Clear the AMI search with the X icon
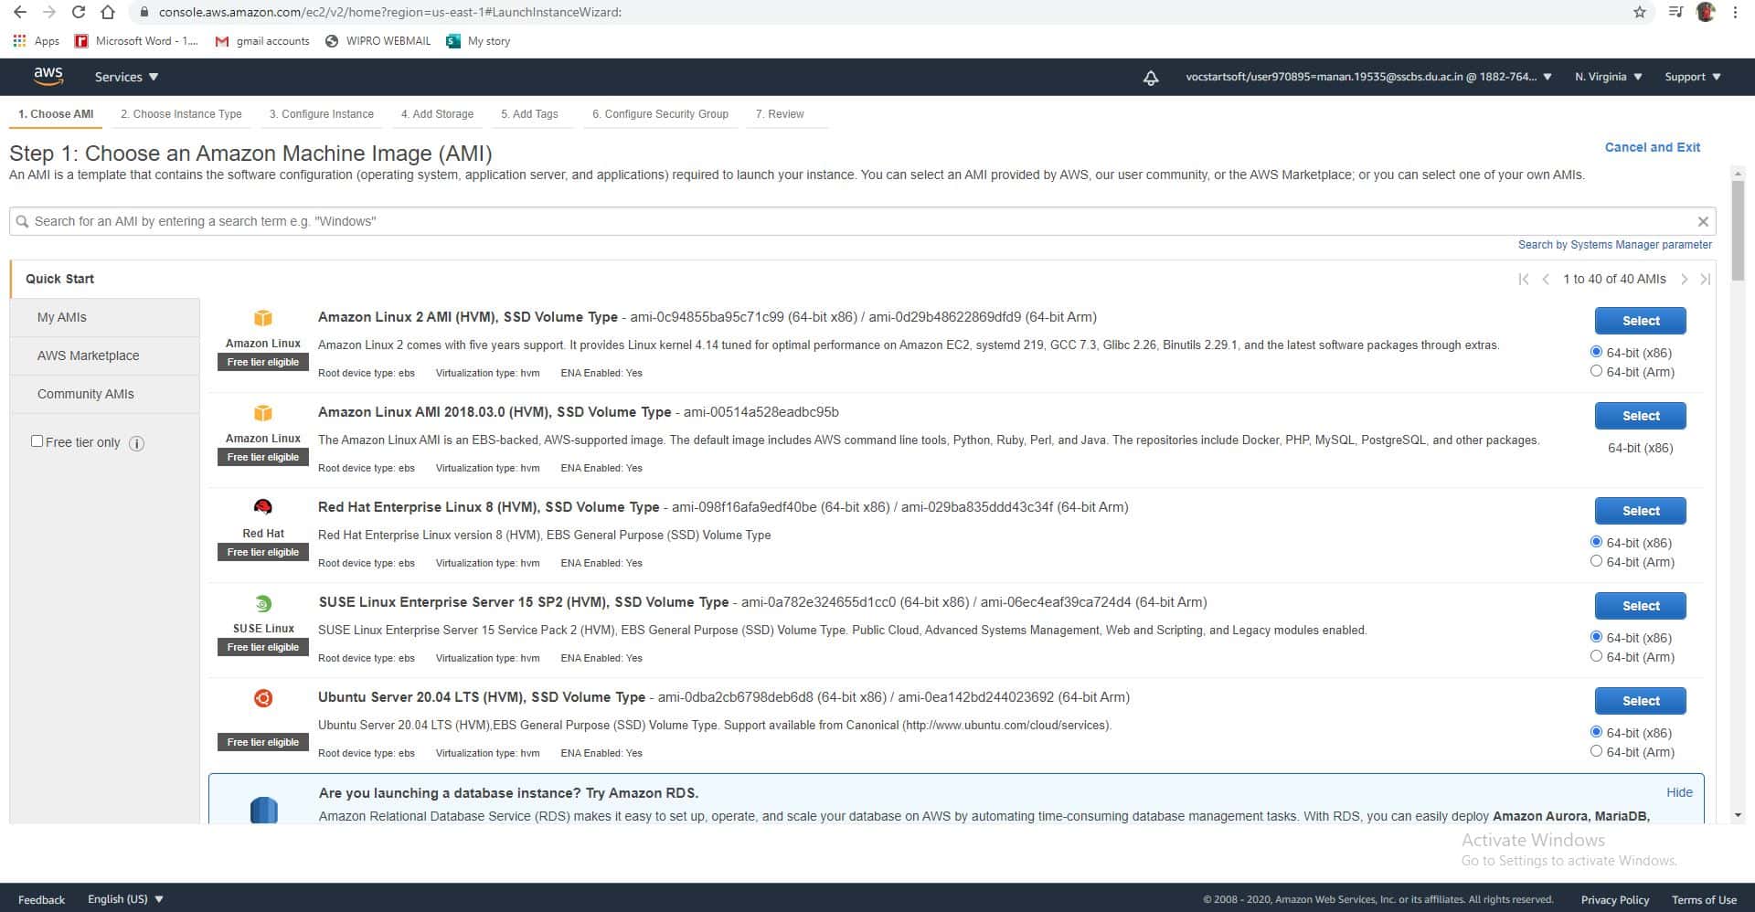 point(1703,221)
